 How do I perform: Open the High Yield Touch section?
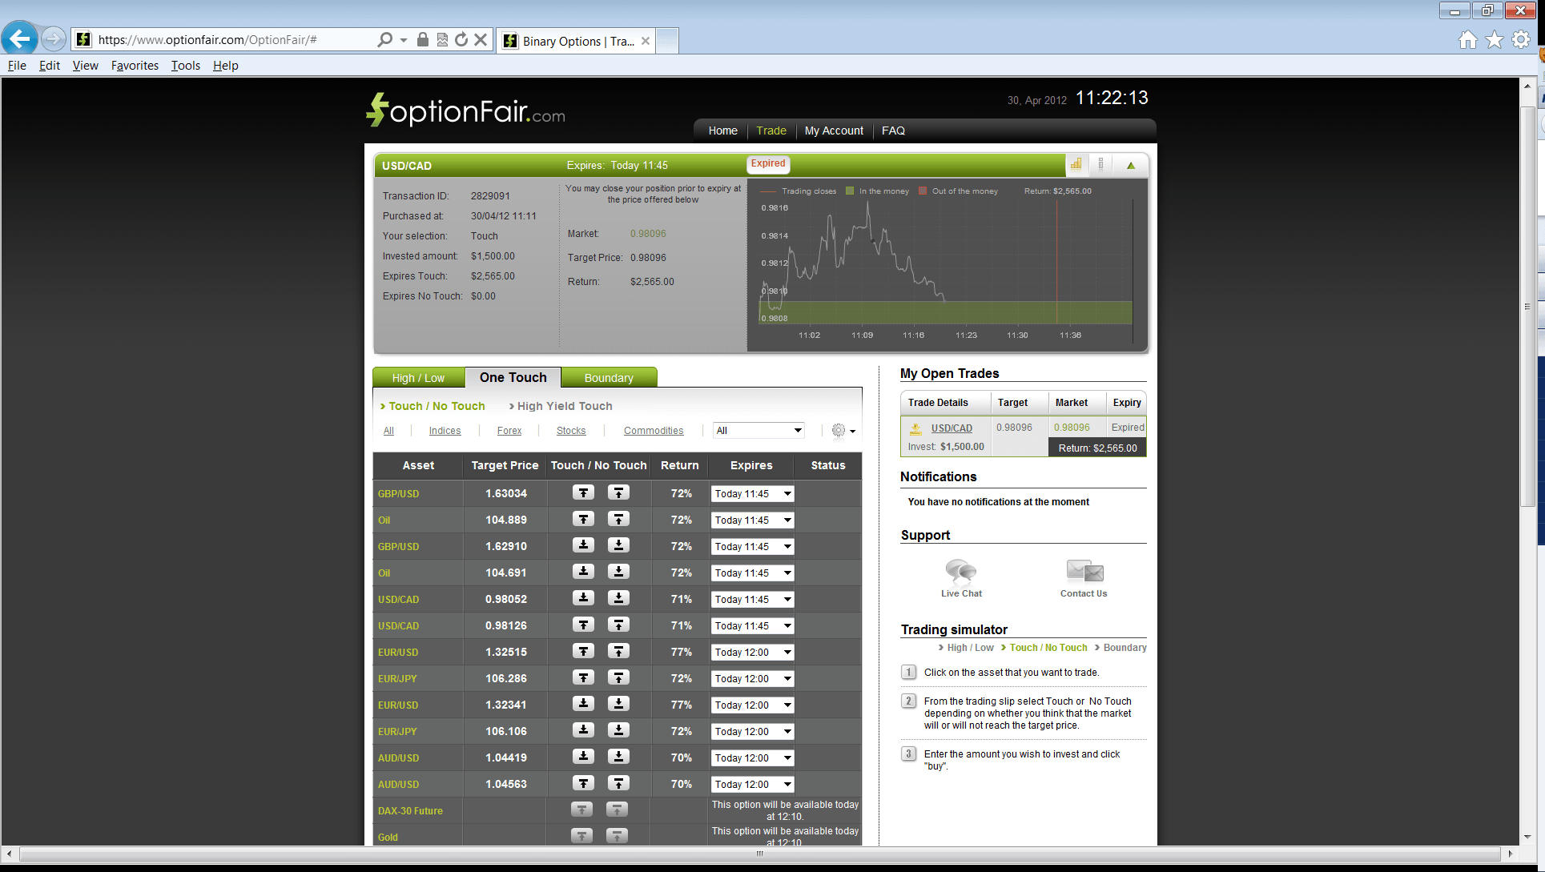(563, 406)
